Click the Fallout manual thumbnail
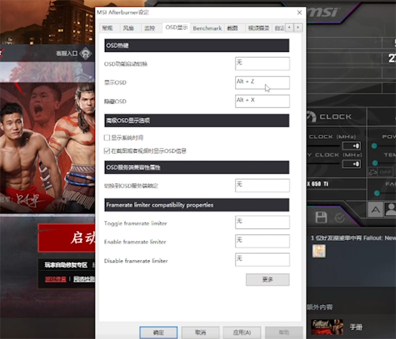 [x=327, y=326]
